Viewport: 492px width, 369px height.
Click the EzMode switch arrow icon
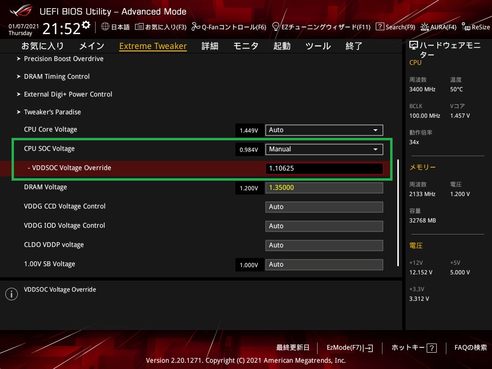(x=369, y=348)
